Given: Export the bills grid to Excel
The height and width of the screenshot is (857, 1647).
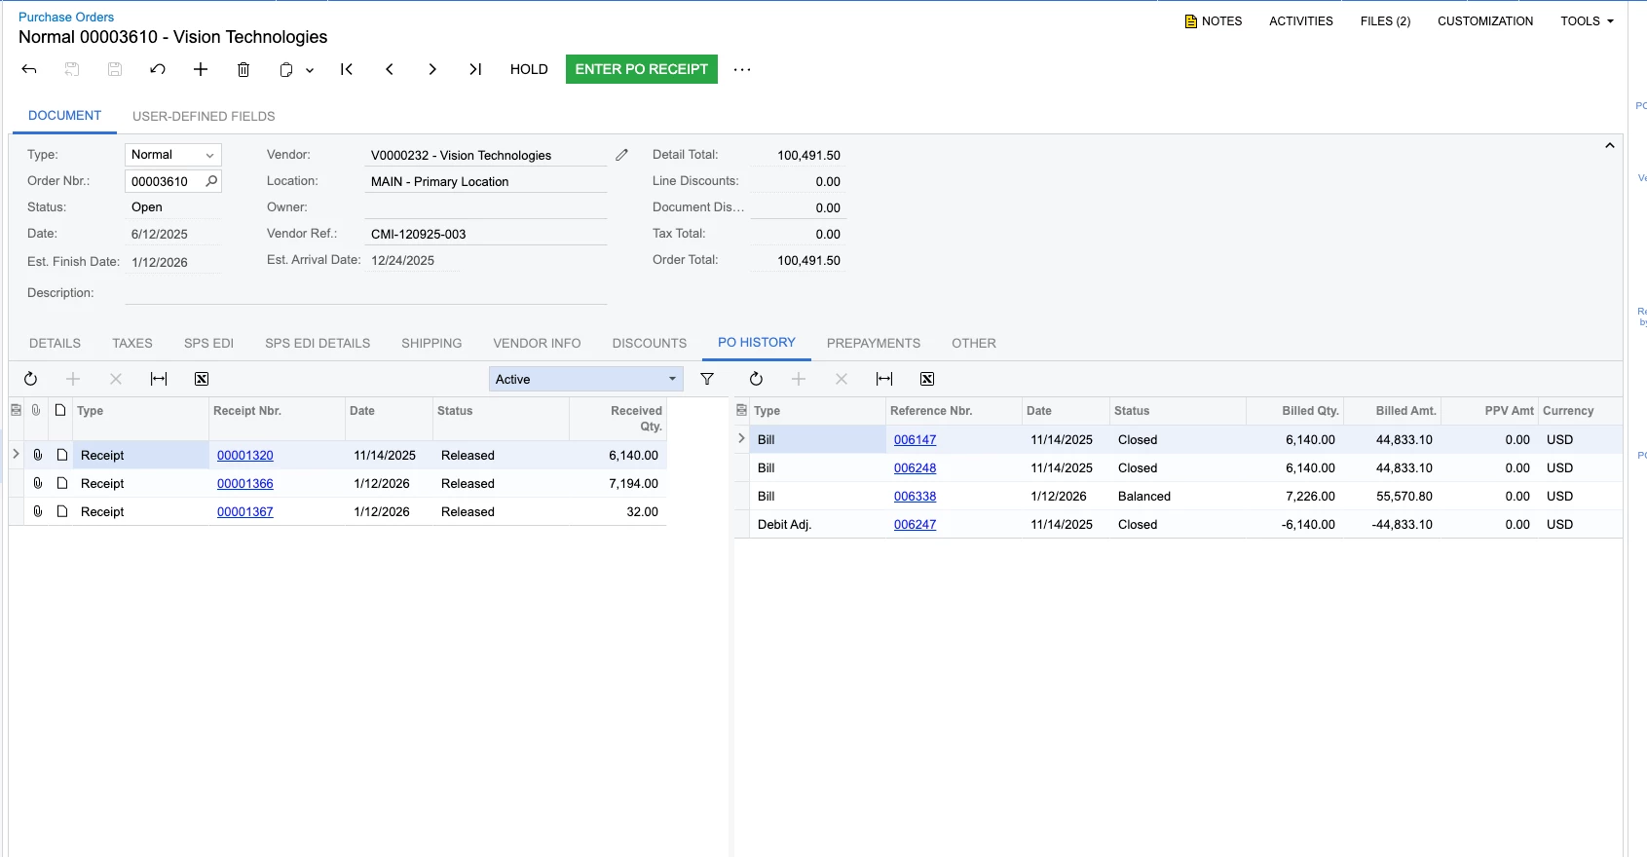Looking at the screenshot, I should [x=927, y=379].
